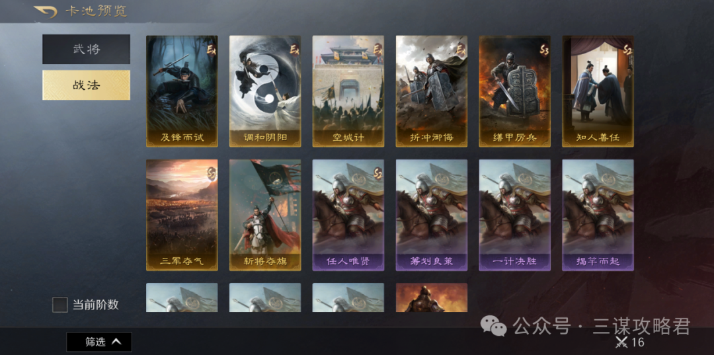Switch to the 战法 tab

click(x=86, y=85)
